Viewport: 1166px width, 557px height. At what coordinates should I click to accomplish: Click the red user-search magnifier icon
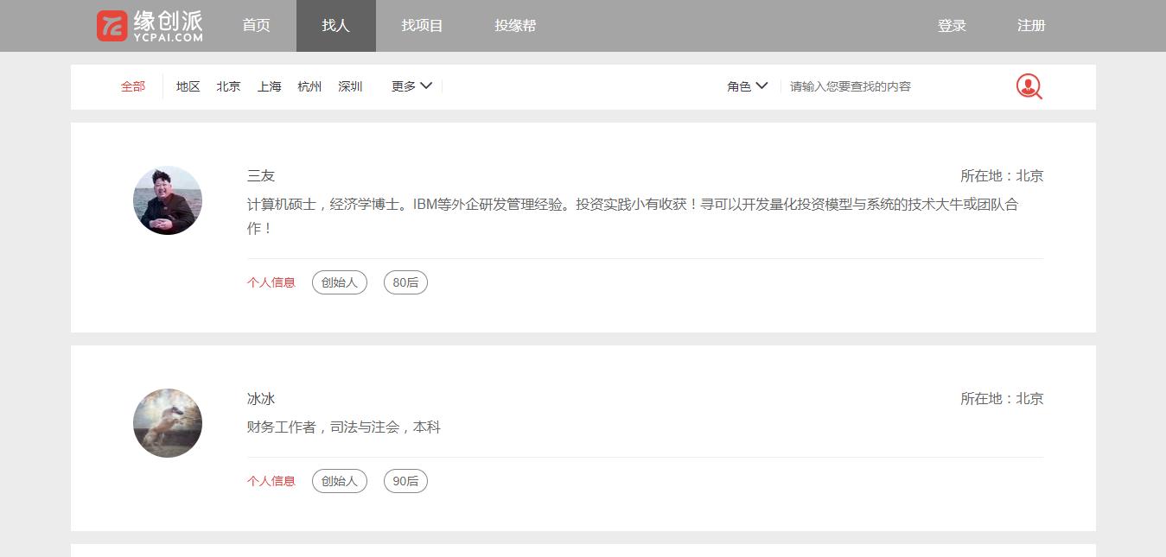pos(1028,86)
